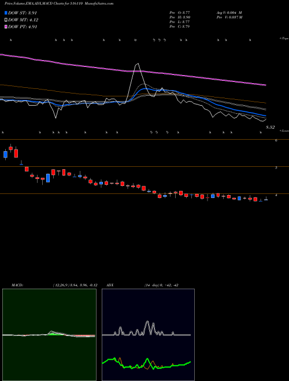Image resolution: width=289 pixels, height=381 pixels.
Task: Click the chart title mentioning MunafaSutra.com
Action: 59,4
